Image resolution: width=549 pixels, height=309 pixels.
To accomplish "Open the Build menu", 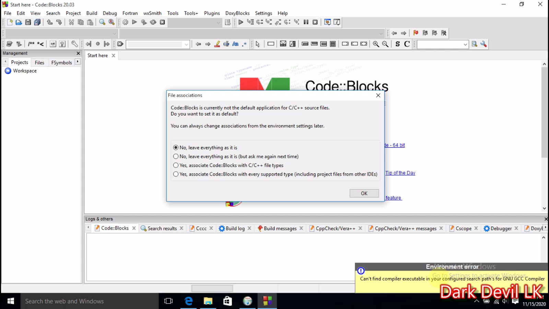I will point(92,13).
